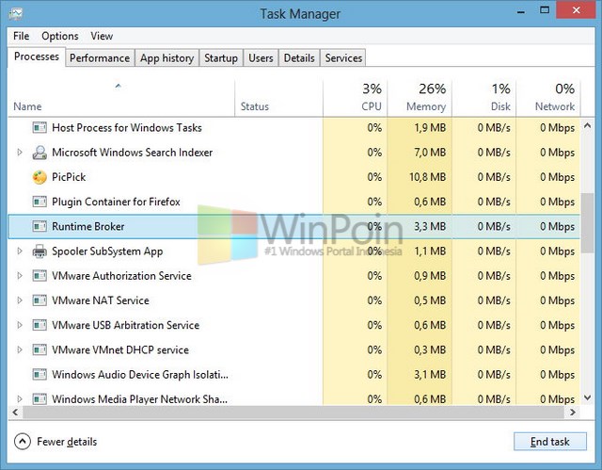Click the horizontal scrollbar right arrow

click(x=573, y=413)
